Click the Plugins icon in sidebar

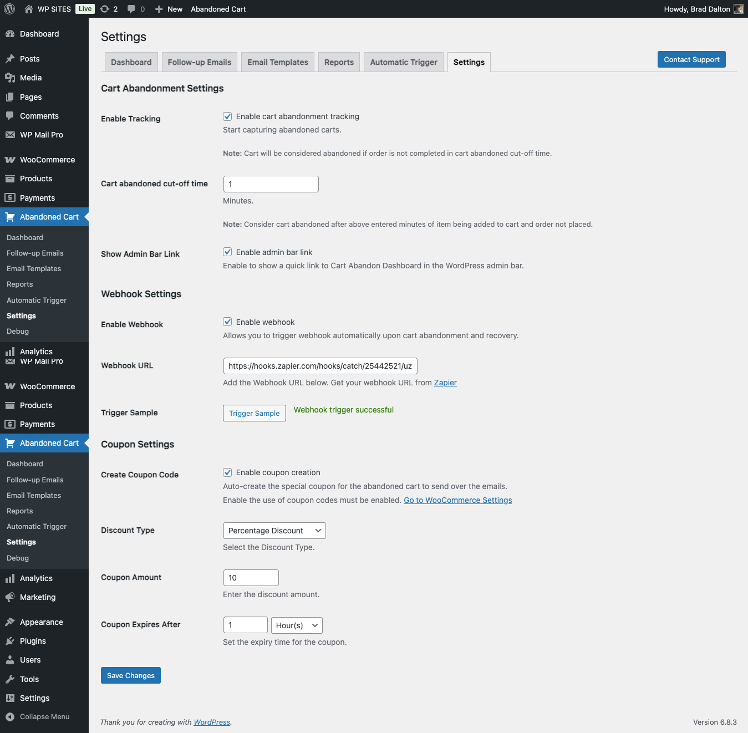[x=10, y=641]
